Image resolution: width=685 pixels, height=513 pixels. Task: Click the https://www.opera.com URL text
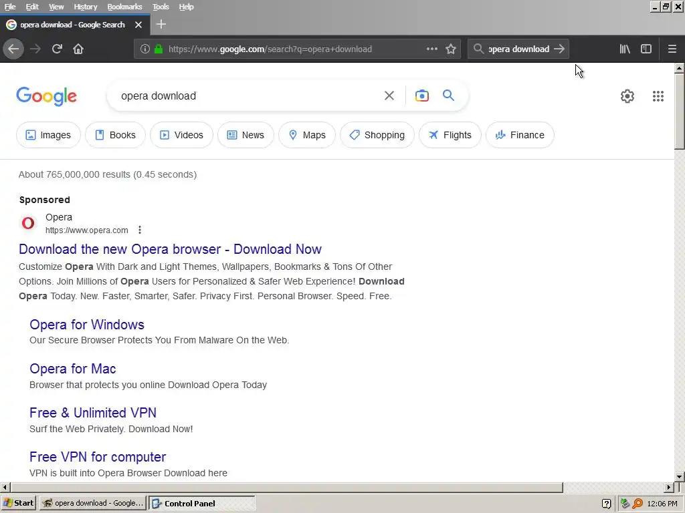click(x=87, y=230)
